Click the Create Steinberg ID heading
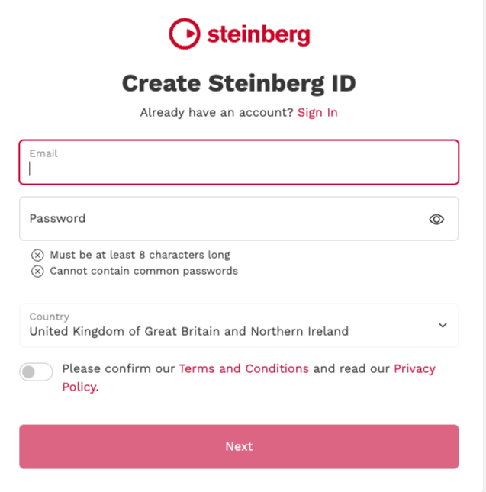This screenshot has width=486, height=492. click(239, 82)
